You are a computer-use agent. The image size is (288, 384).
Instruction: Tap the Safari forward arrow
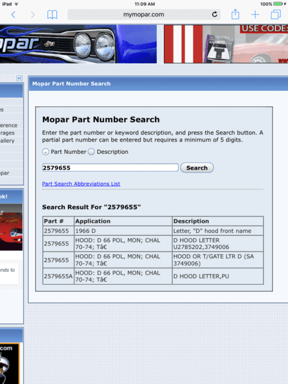33,15
